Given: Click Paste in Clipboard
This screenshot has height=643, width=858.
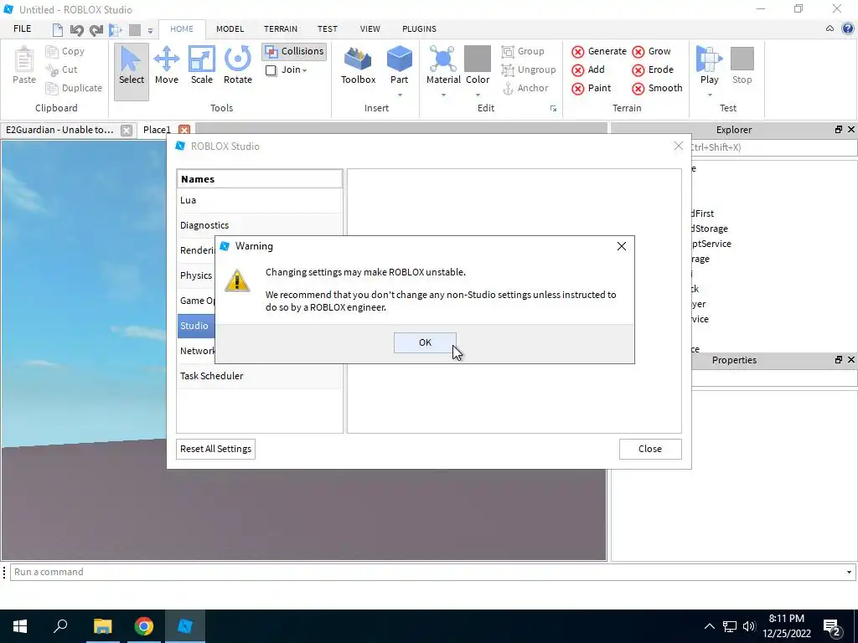Looking at the screenshot, I should (24, 65).
